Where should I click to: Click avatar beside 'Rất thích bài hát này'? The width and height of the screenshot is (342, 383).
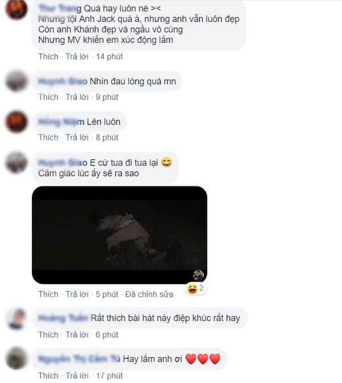point(17,319)
